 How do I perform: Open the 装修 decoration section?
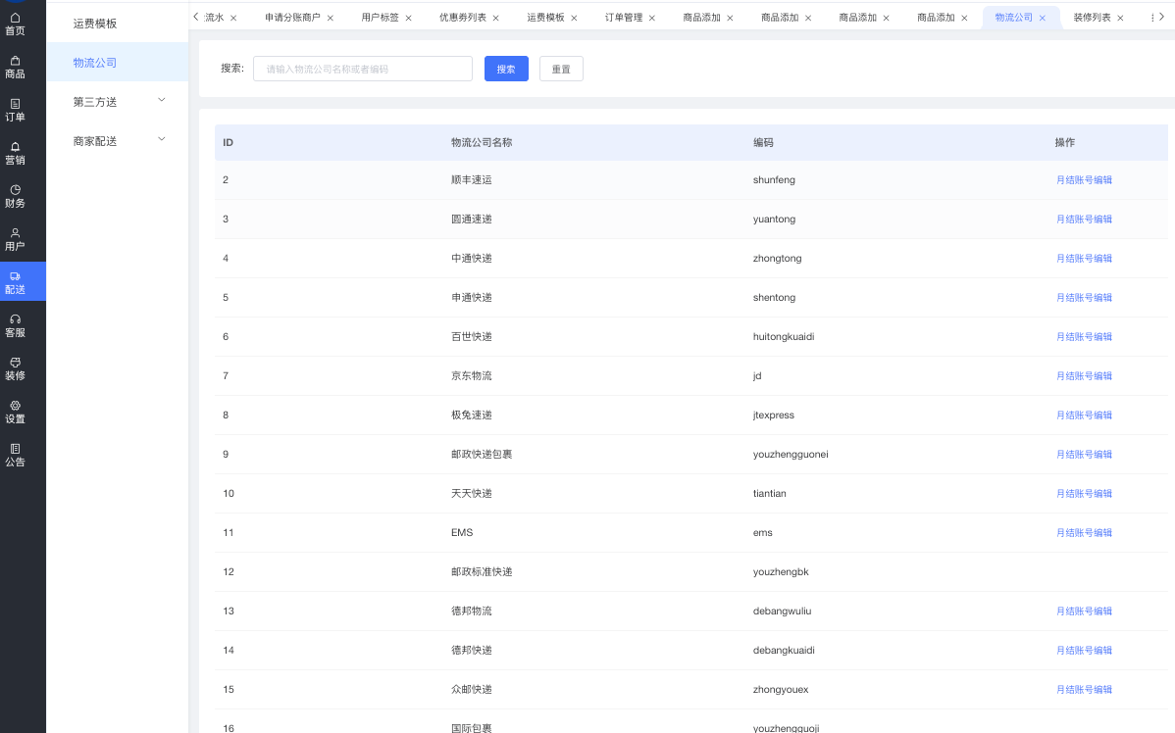15,368
